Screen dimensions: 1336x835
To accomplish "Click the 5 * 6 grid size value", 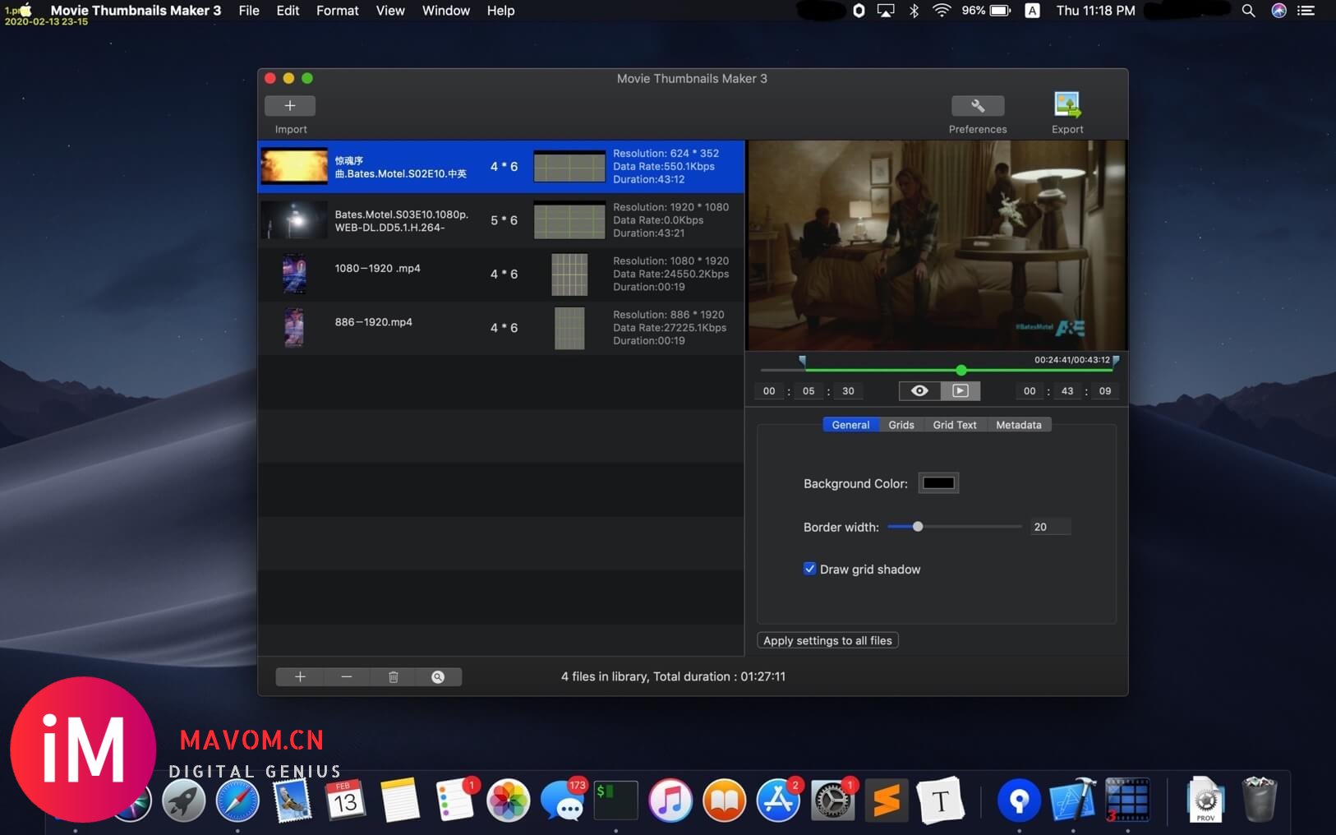I will [x=504, y=220].
